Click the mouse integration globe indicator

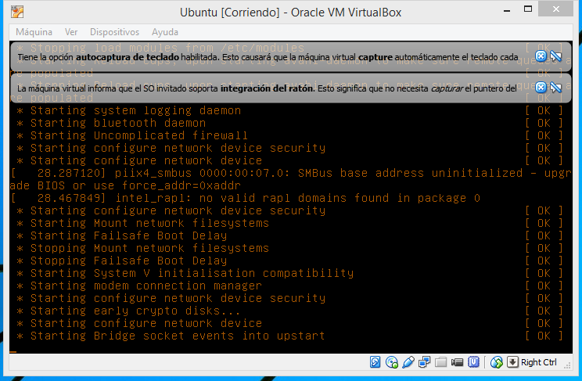pyautogui.click(x=496, y=362)
